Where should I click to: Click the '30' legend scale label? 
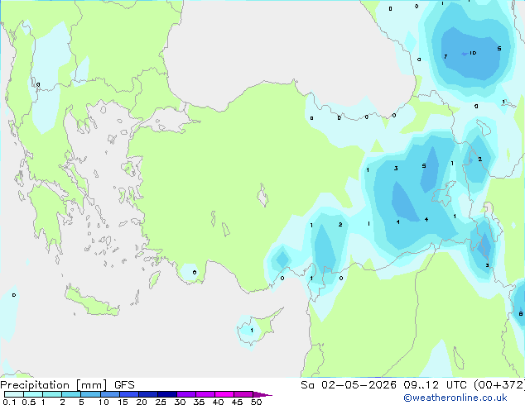pos(180,402)
